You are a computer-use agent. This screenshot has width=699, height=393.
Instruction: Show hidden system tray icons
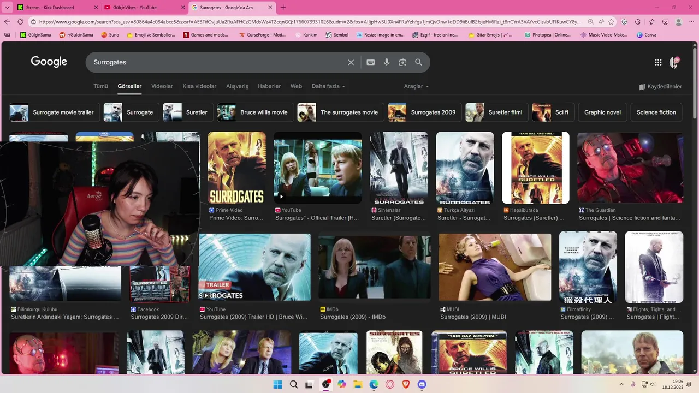tap(621, 385)
